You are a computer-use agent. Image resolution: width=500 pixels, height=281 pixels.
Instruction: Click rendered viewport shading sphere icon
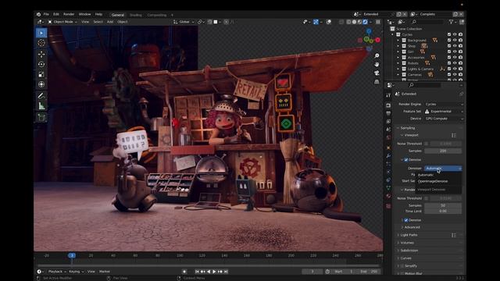pyautogui.click(x=365, y=22)
